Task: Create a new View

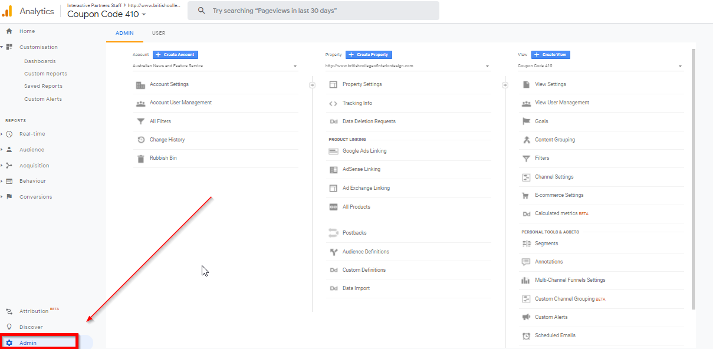Action: point(550,54)
